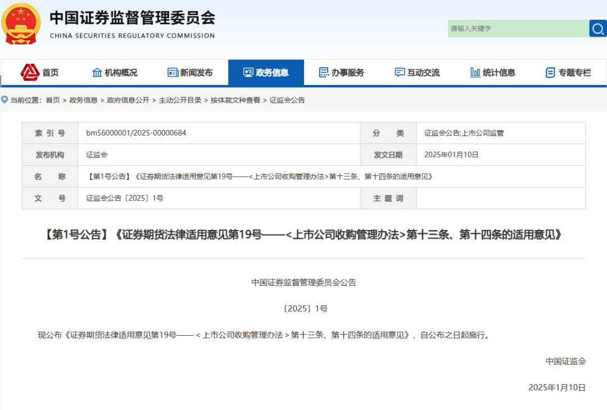Image resolution: width=607 pixels, height=410 pixels.
Task: Click the 办事服务 services icon
Action: tap(323, 72)
